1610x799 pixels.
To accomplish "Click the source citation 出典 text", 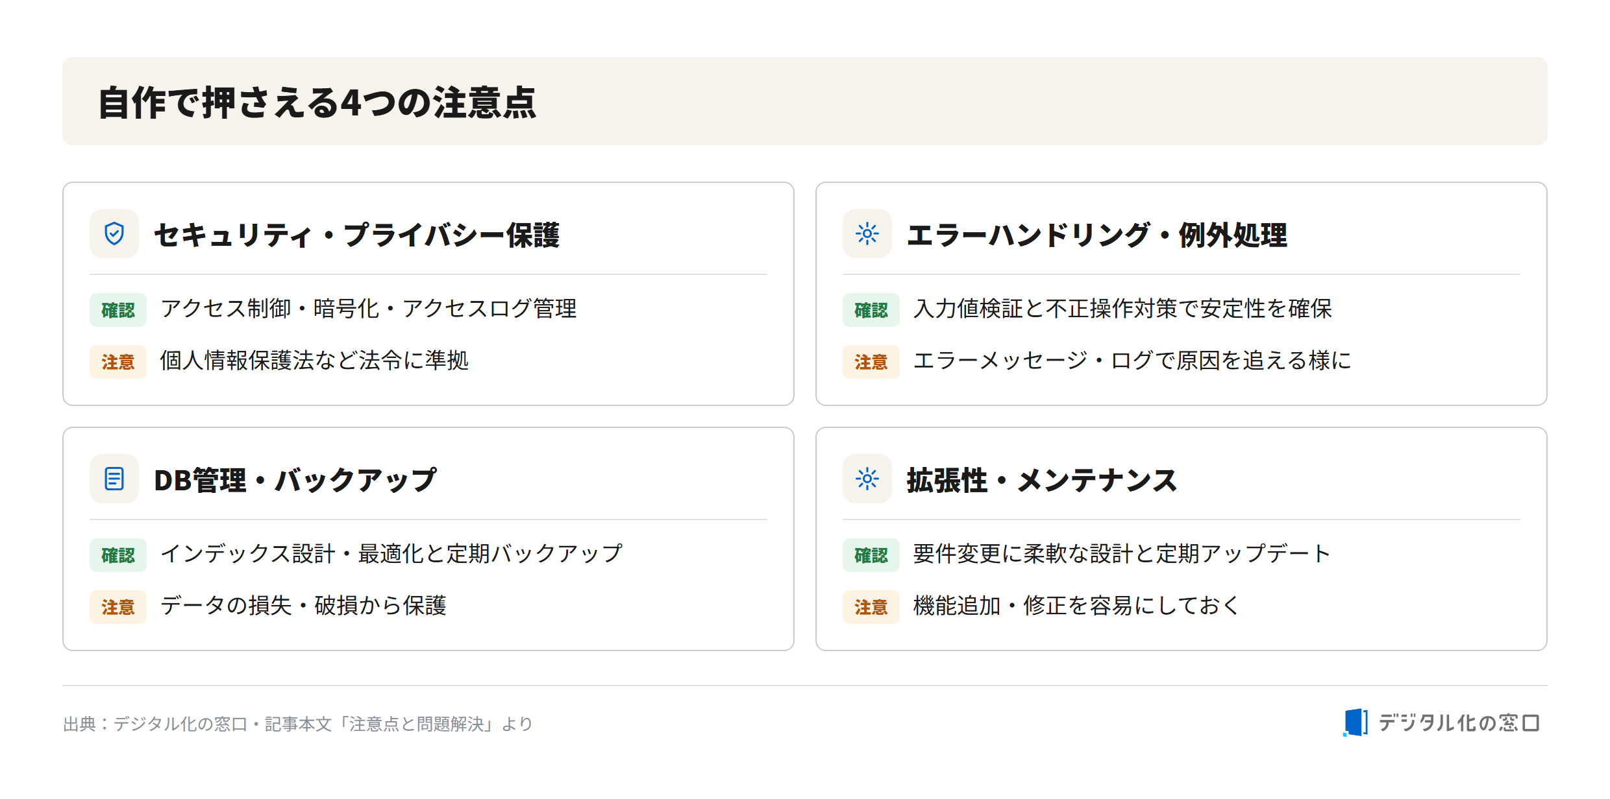I will point(298,724).
